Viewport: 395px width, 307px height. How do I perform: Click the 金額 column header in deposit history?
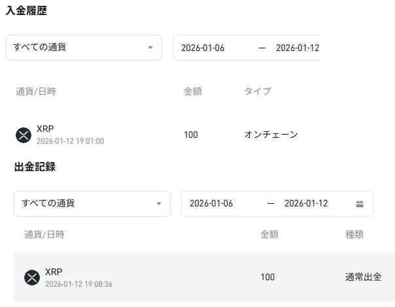(x=193, y=91)
